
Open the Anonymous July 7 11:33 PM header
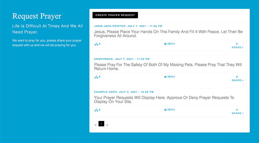122,59
